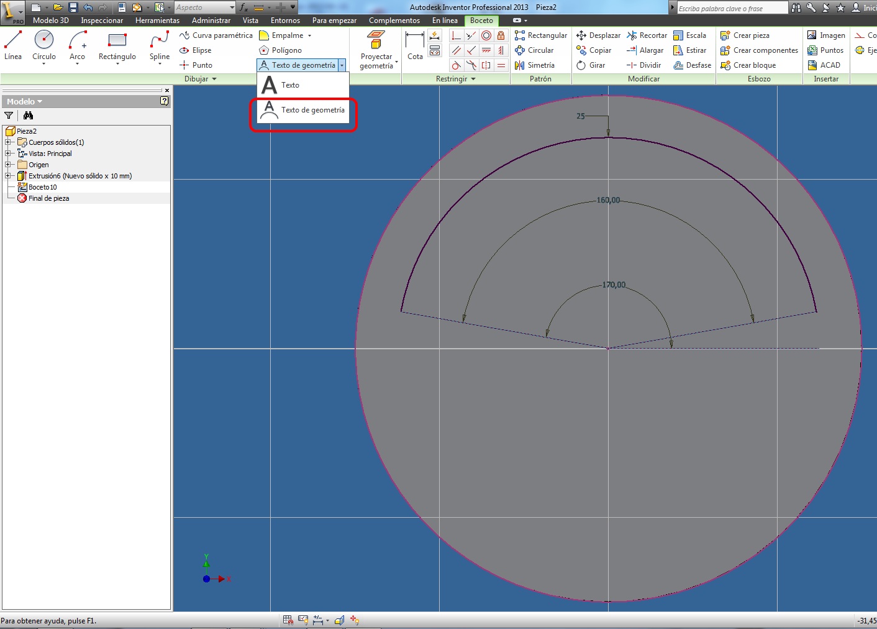Viewport: 877px width, 629px height.
Task: Open the Texto de geometría dropdown arrow
Action: click(x=342, y=65)
